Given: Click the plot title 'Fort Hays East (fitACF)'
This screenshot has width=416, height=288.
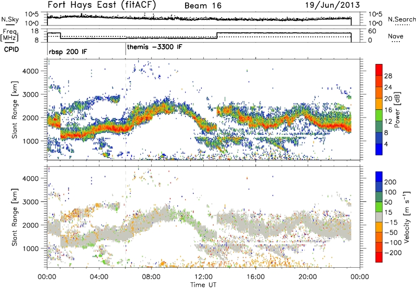Looking at the screenshot, I should (102, 5).
